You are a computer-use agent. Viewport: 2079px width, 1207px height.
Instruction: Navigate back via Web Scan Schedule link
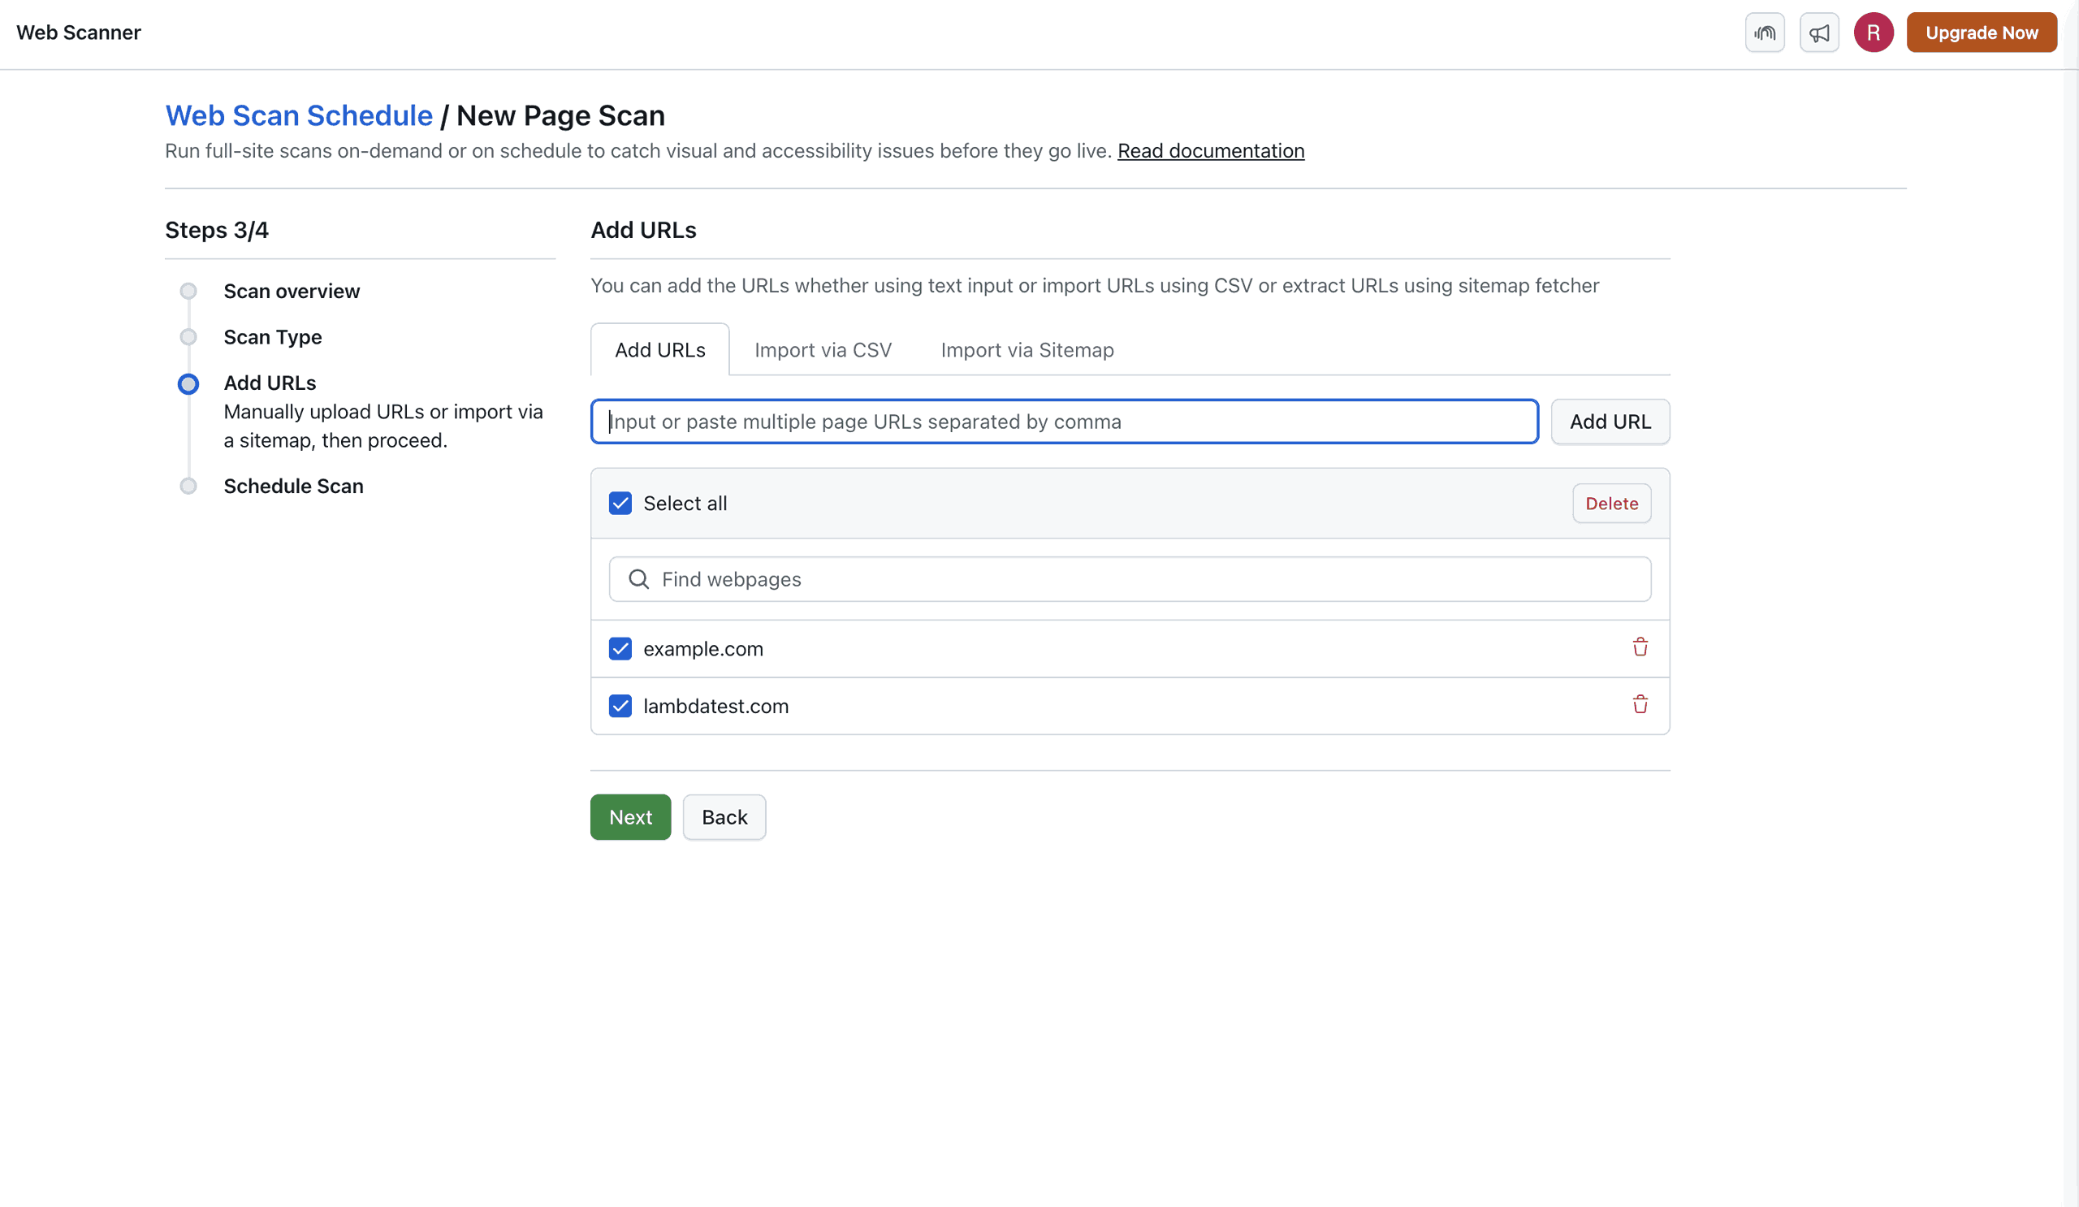[x=299, y=115]
